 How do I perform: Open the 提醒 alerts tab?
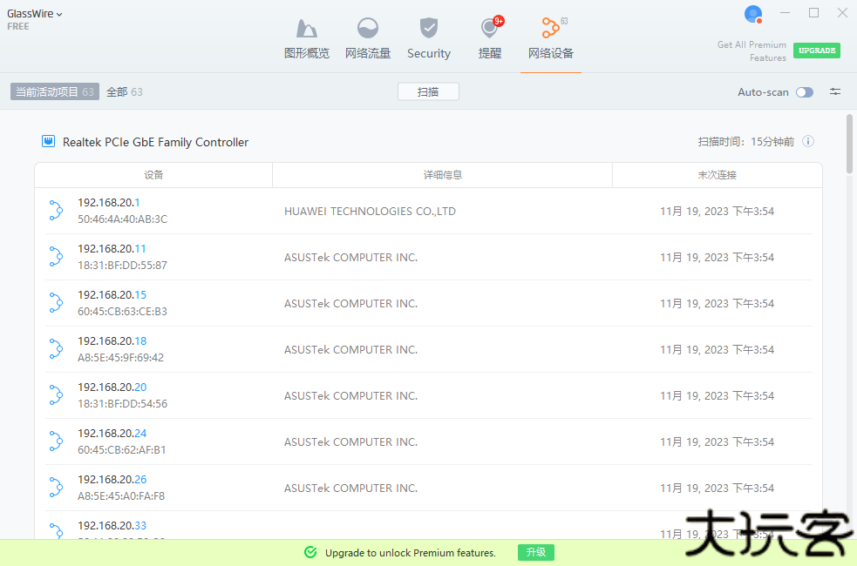(x=490, y=39)
